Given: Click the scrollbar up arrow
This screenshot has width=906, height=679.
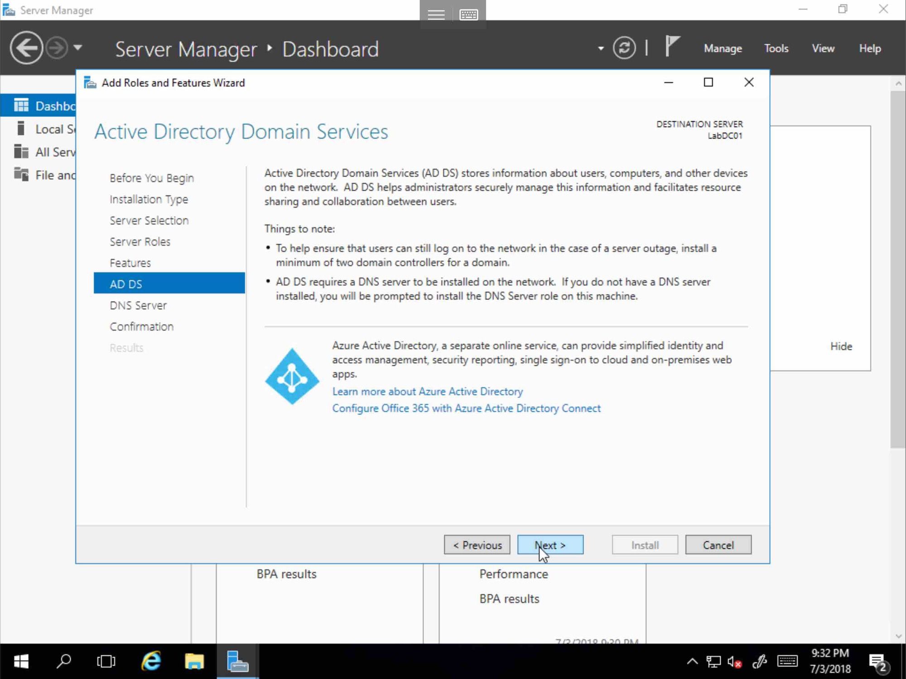Looking at the screenshot, I should (x=898, y=83).
